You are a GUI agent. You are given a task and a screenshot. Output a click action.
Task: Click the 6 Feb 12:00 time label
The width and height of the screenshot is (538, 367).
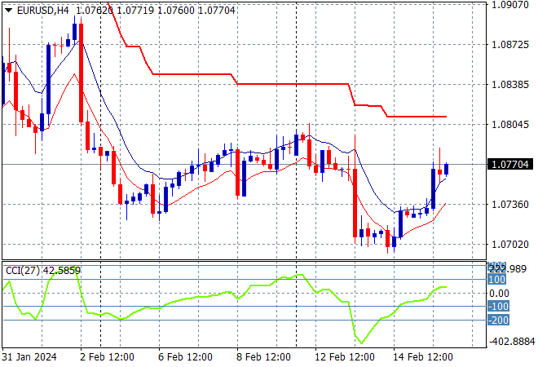pyautogui.click(x=185, y=357)
